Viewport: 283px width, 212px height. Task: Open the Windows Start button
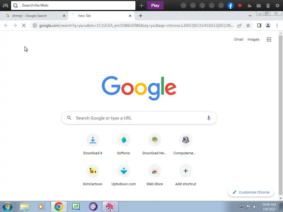pos(7,206)
